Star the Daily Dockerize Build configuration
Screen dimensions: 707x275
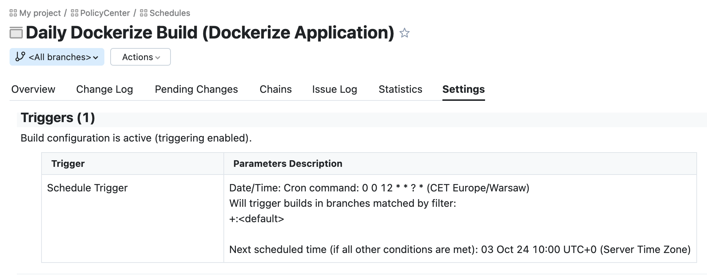click(x=404, y=33)
